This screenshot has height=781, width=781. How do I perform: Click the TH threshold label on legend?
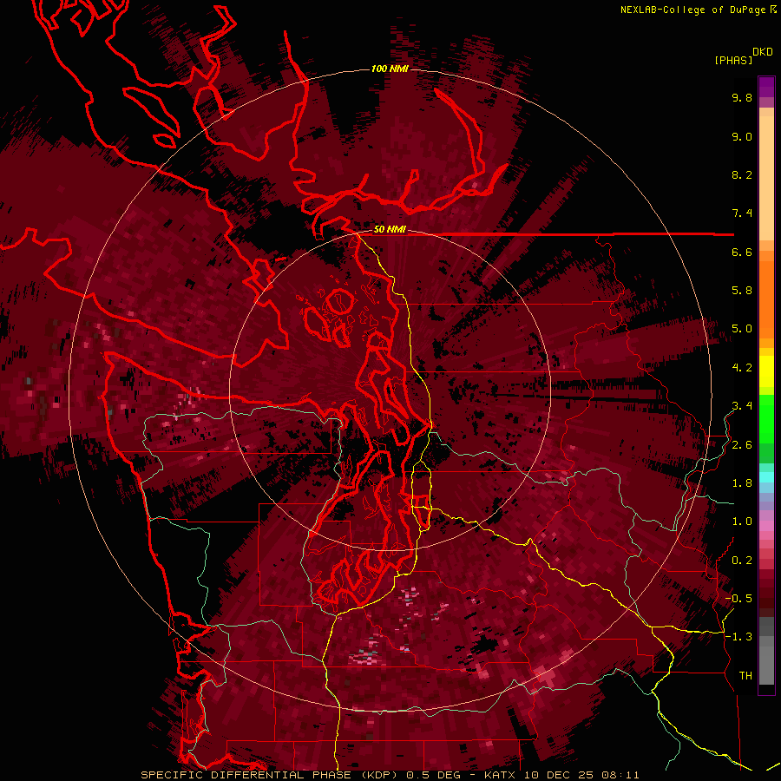(x=745, y=676)
